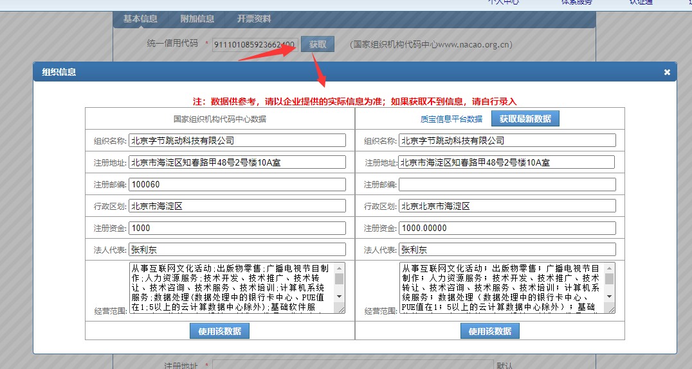Click the 组织信息 dialog title
This screenshot has width=692, height=369.
click(59, 73)
